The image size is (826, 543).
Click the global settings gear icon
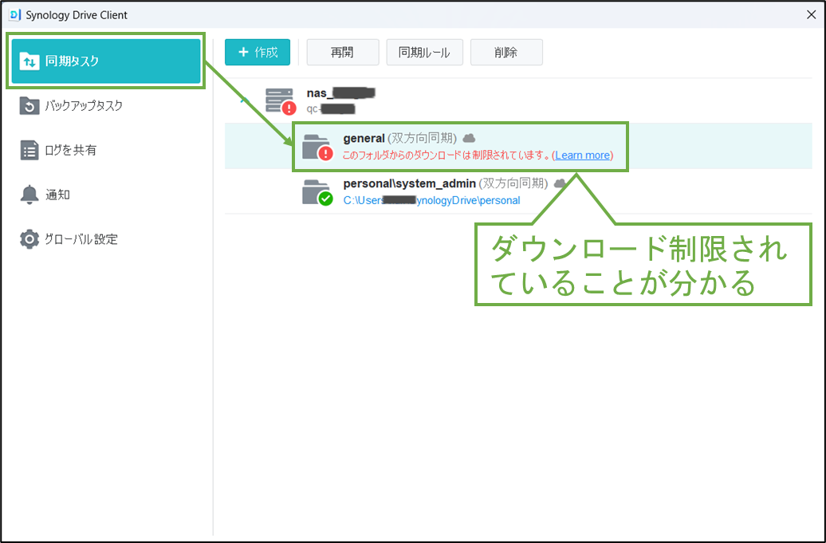pyautogui.click(x=29, y=239)
